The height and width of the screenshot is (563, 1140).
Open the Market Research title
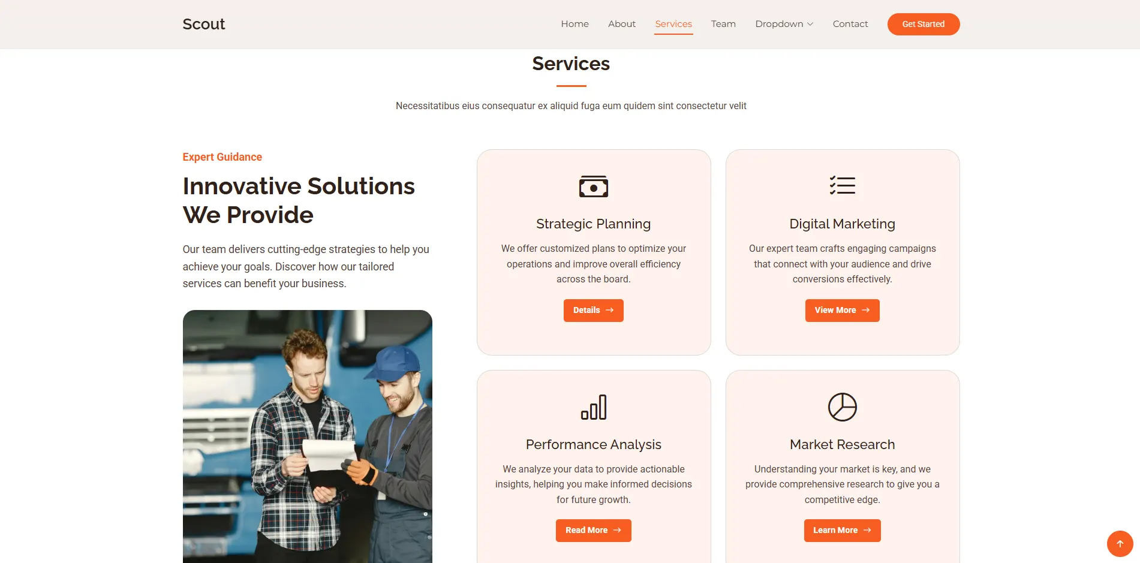click(842, 444)
